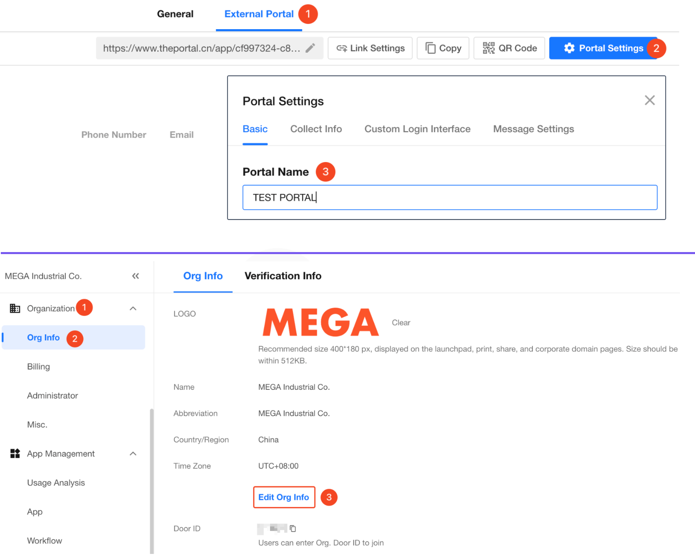Collapse the Organization section chevron
Screen dimensions: 695x556
coord(133,308)
